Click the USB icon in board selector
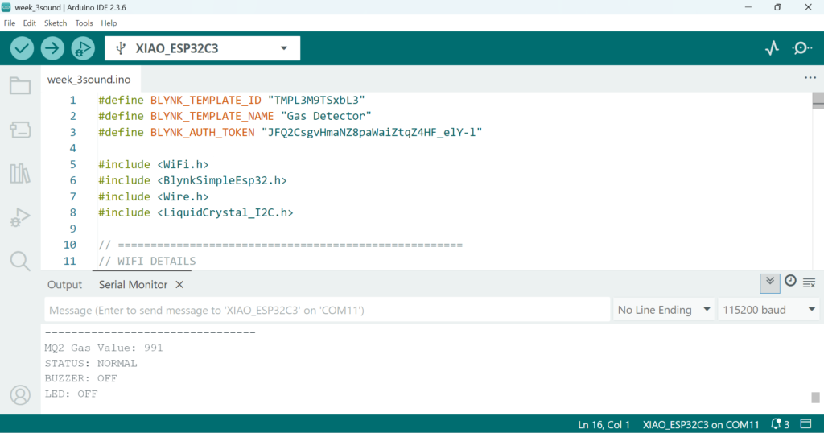Viewport: 824px width, 433px height. 121,48
